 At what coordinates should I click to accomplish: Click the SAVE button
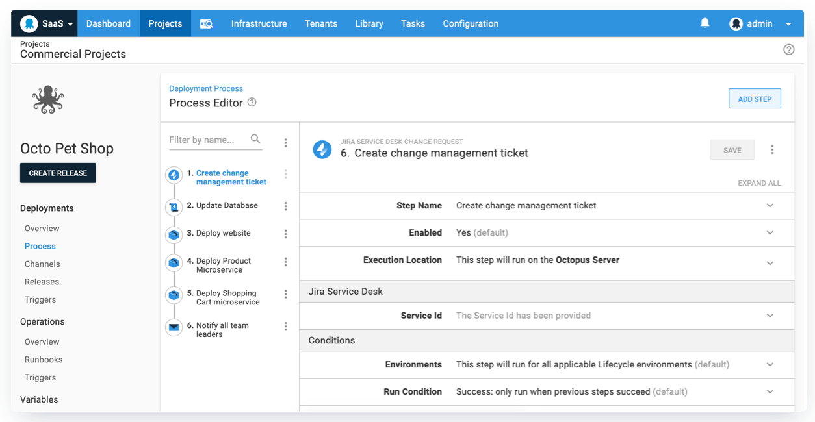[732, 150]
